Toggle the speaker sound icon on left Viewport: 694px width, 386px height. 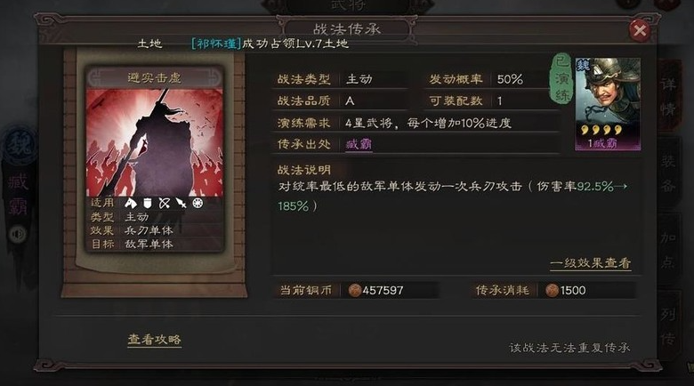pyautogui.click(x=18, y=234)
